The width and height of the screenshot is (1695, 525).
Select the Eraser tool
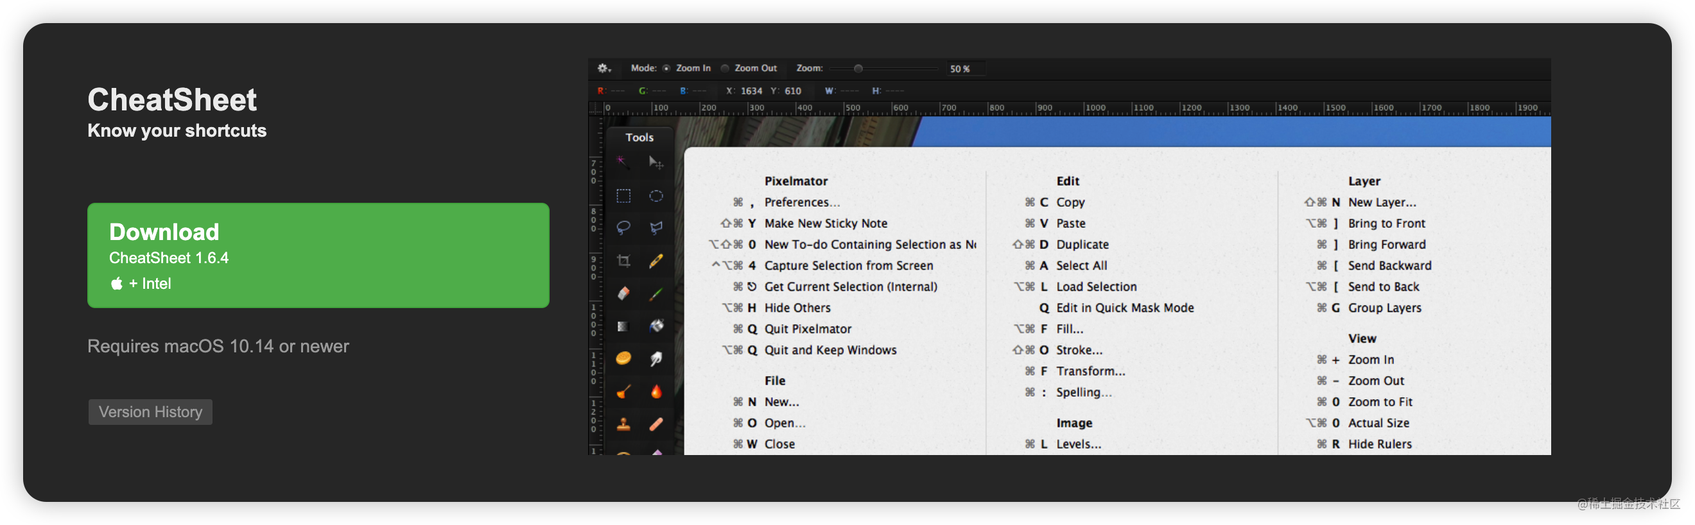[x=623, y=293]
